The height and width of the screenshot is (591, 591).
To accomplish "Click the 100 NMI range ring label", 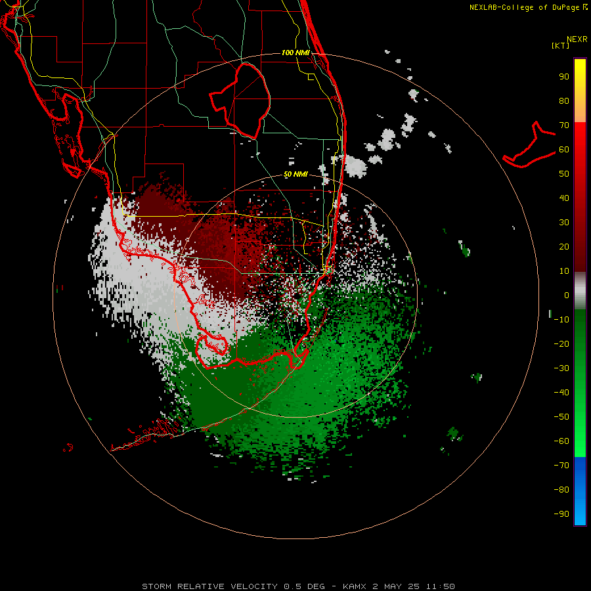I will tap(295, 53).
